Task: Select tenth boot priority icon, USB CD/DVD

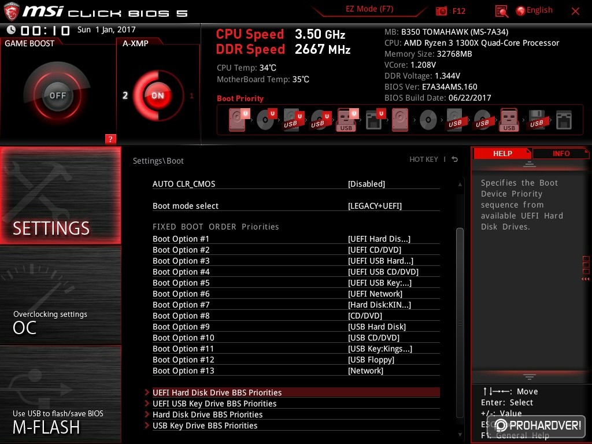Action: (482, 120)
